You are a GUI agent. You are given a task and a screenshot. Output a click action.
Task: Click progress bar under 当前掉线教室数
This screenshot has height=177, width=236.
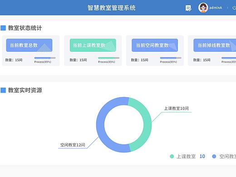[229, 58]
